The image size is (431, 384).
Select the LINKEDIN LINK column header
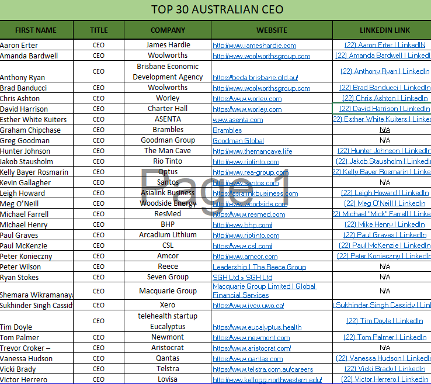pos(382,30)
